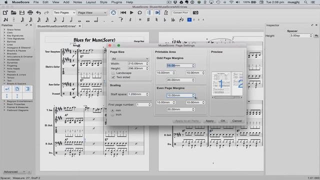Screen dimensions: 320x180
Task: Click the First page number field
Action: (143, 104)
